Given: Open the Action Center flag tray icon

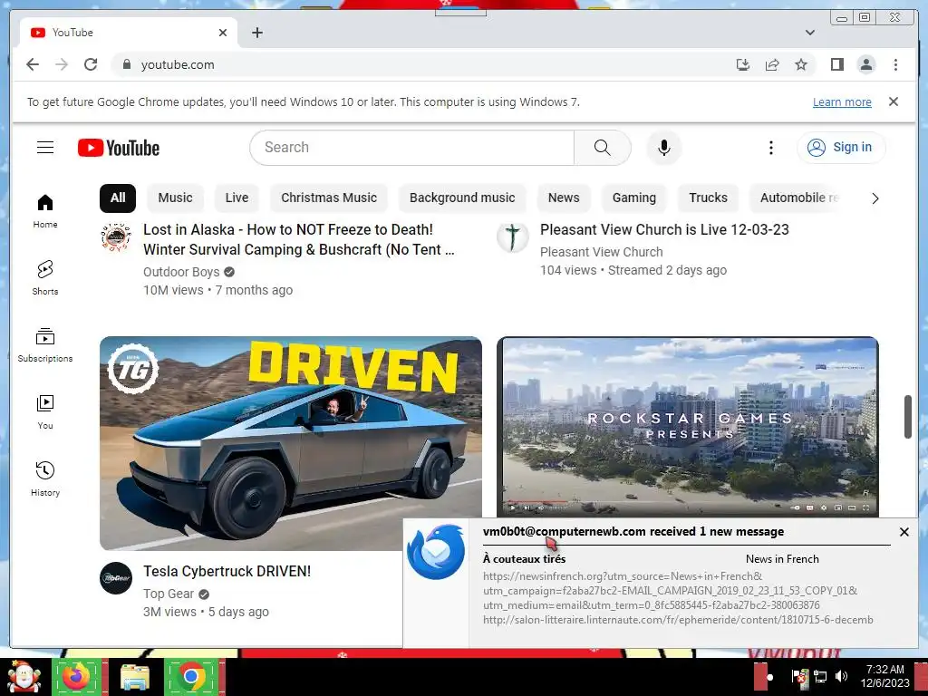Looking at the screenshot, I should [x=799, y=676].
